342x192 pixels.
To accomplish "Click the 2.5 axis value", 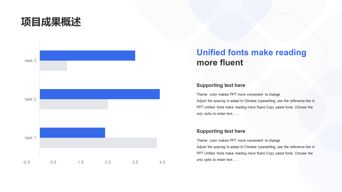I will [x=108, y=162].
